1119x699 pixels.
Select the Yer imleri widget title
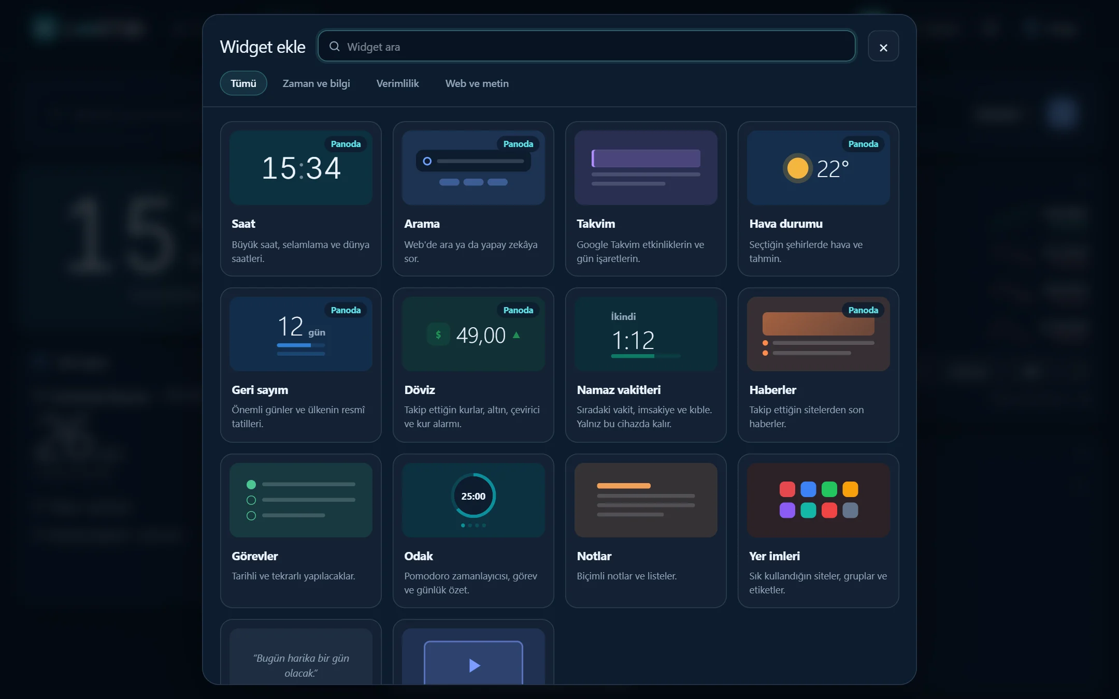click(x=774, y=556)
